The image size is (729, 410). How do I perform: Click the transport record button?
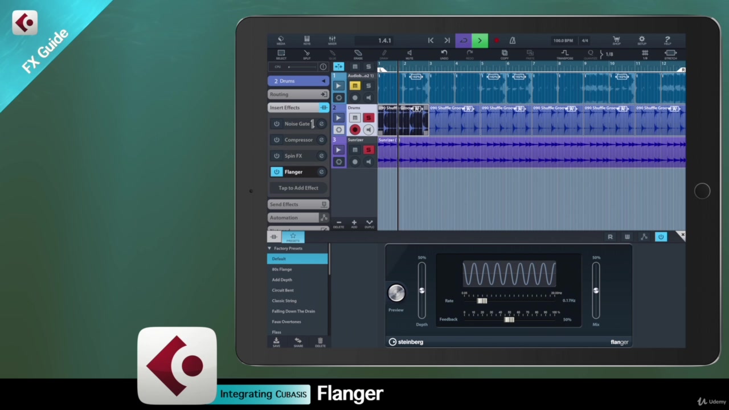496,40
